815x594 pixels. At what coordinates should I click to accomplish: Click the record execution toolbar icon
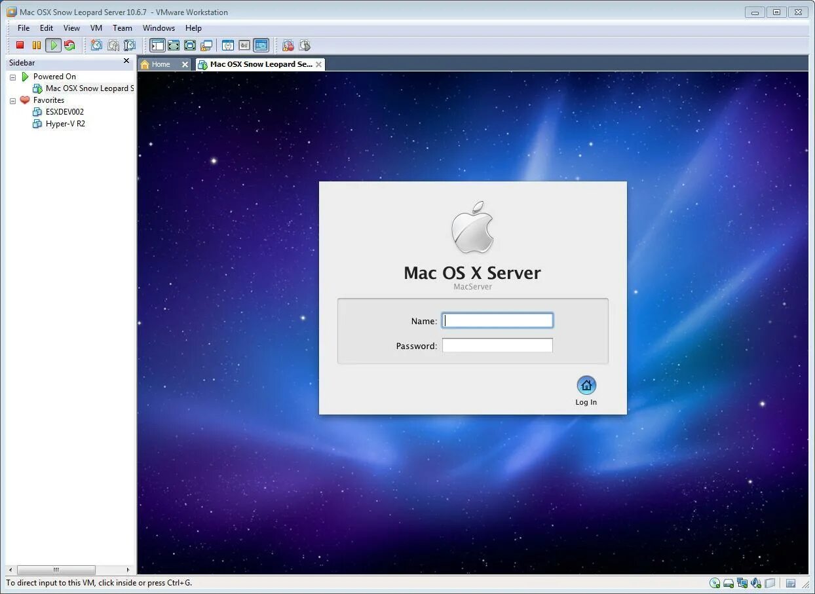coord(288,45)
